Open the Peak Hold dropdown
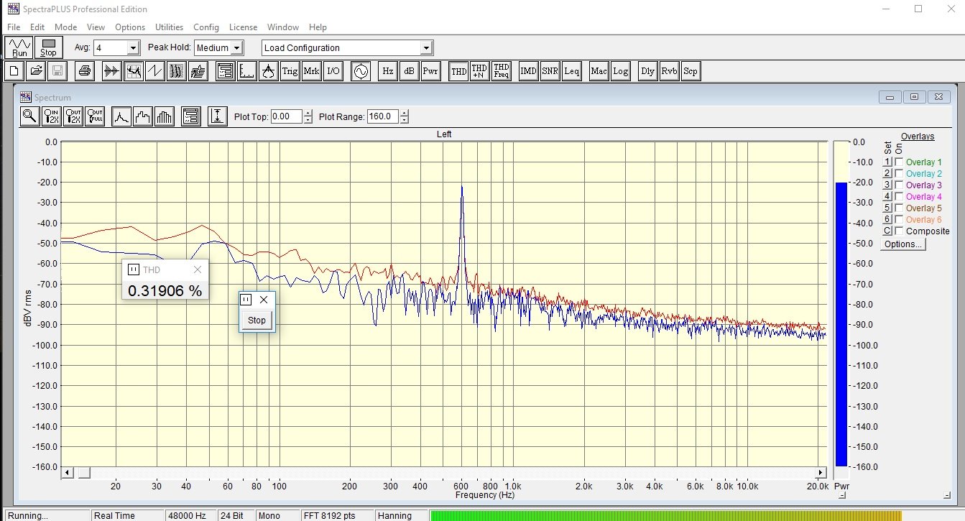 (237, 48)
